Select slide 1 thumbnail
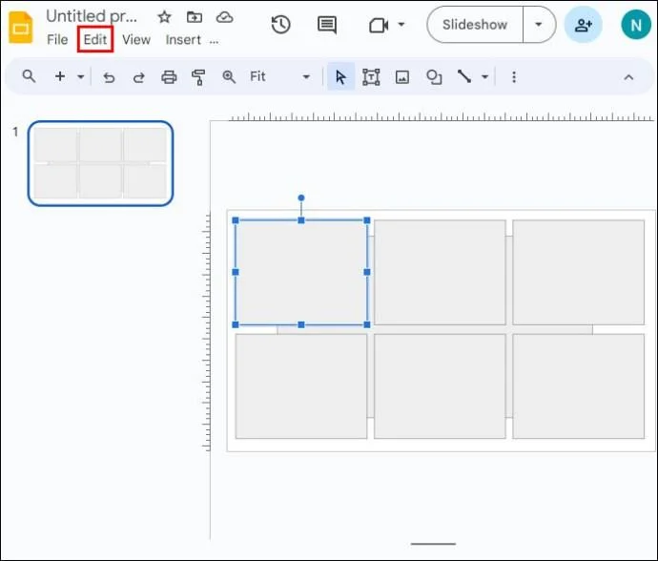This screenshot has height=561, width=658. point(101,163)
